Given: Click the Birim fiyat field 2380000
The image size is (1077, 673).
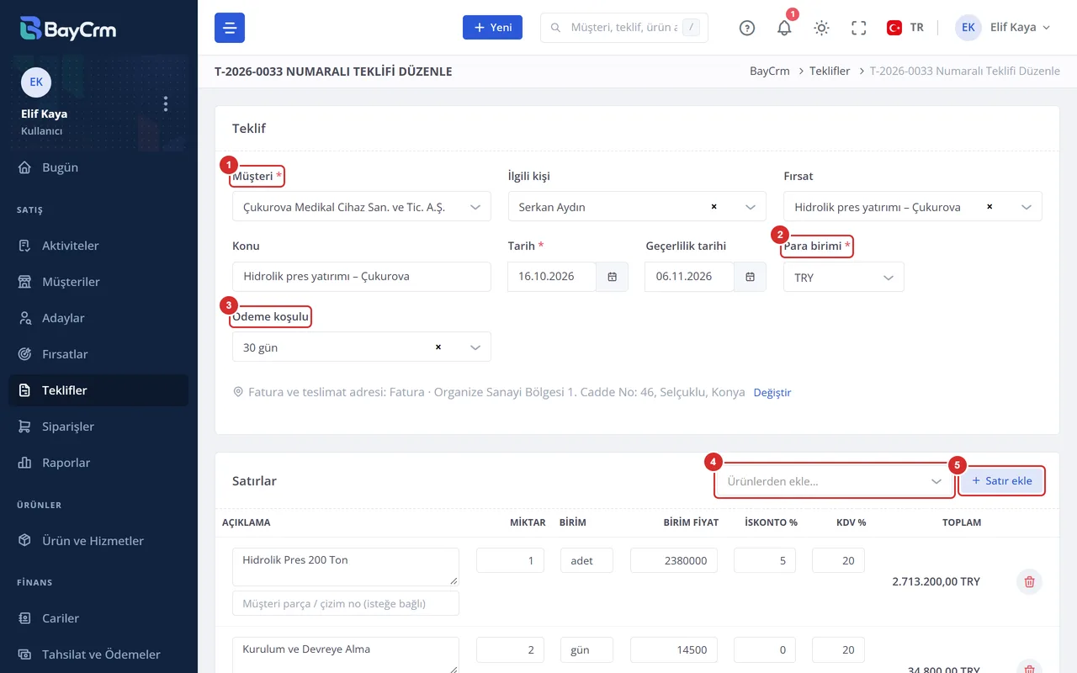Looking at the screenshot, I should [674, 560].
